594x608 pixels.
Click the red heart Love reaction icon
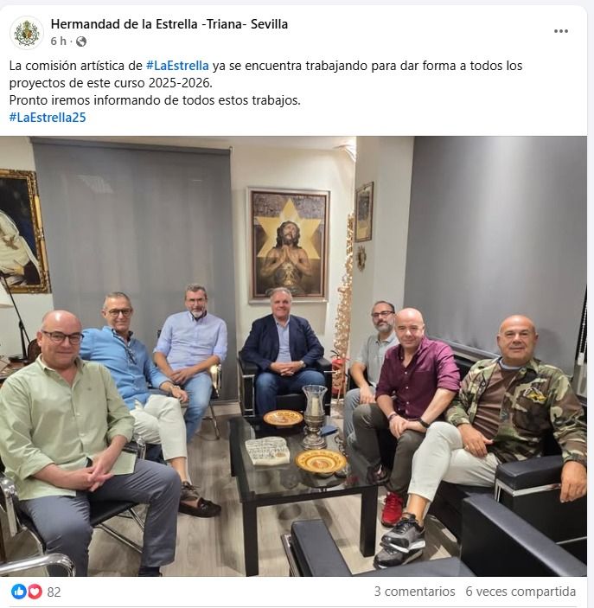click(35, 592)
